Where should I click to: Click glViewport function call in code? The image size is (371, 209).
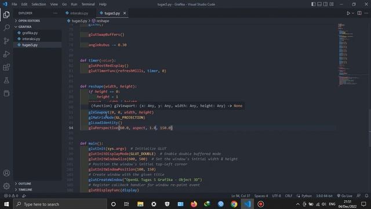coord(99,112)
